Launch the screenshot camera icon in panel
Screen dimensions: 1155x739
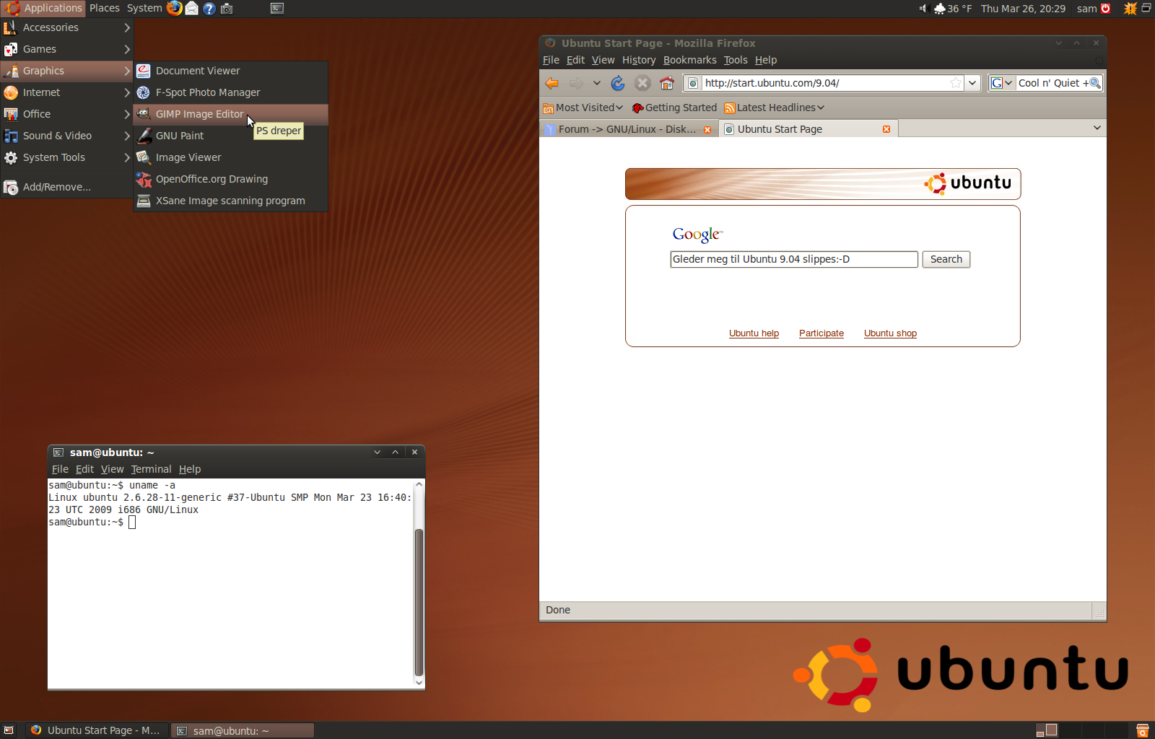(x=227, y=9)
